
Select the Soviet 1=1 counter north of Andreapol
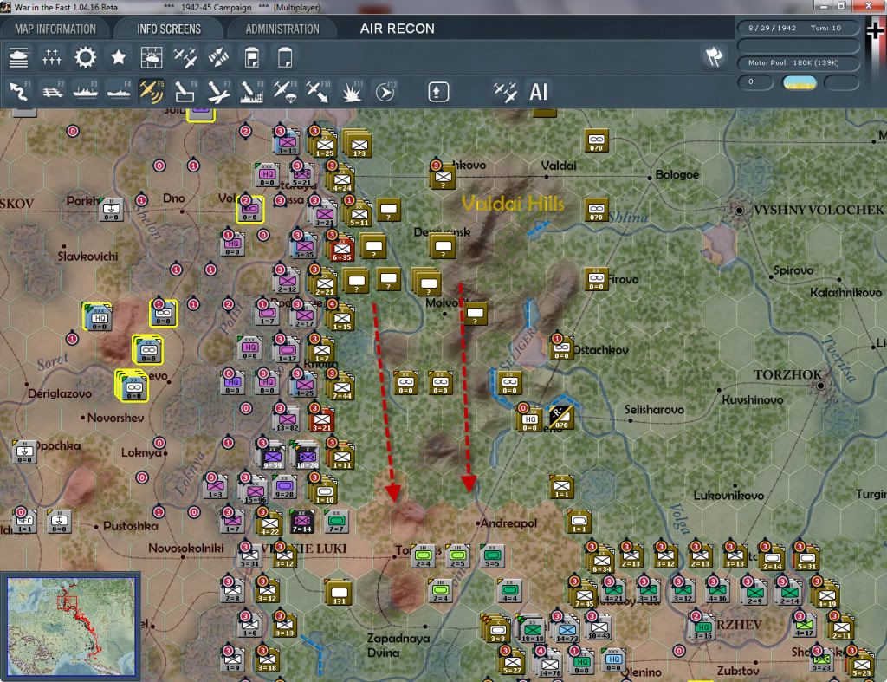(561, 486)
